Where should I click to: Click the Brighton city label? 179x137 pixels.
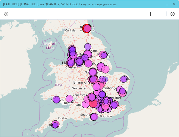coord(106,116)
